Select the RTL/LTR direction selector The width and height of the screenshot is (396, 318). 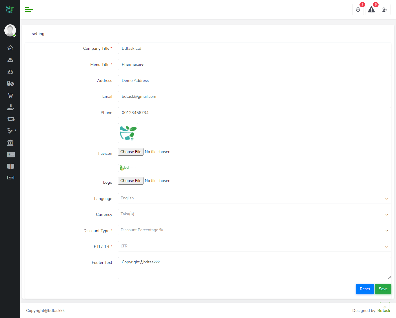255,246
